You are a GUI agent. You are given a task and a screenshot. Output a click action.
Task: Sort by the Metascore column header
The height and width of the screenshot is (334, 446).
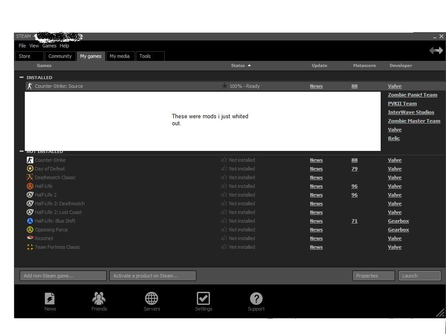[365, 66]
